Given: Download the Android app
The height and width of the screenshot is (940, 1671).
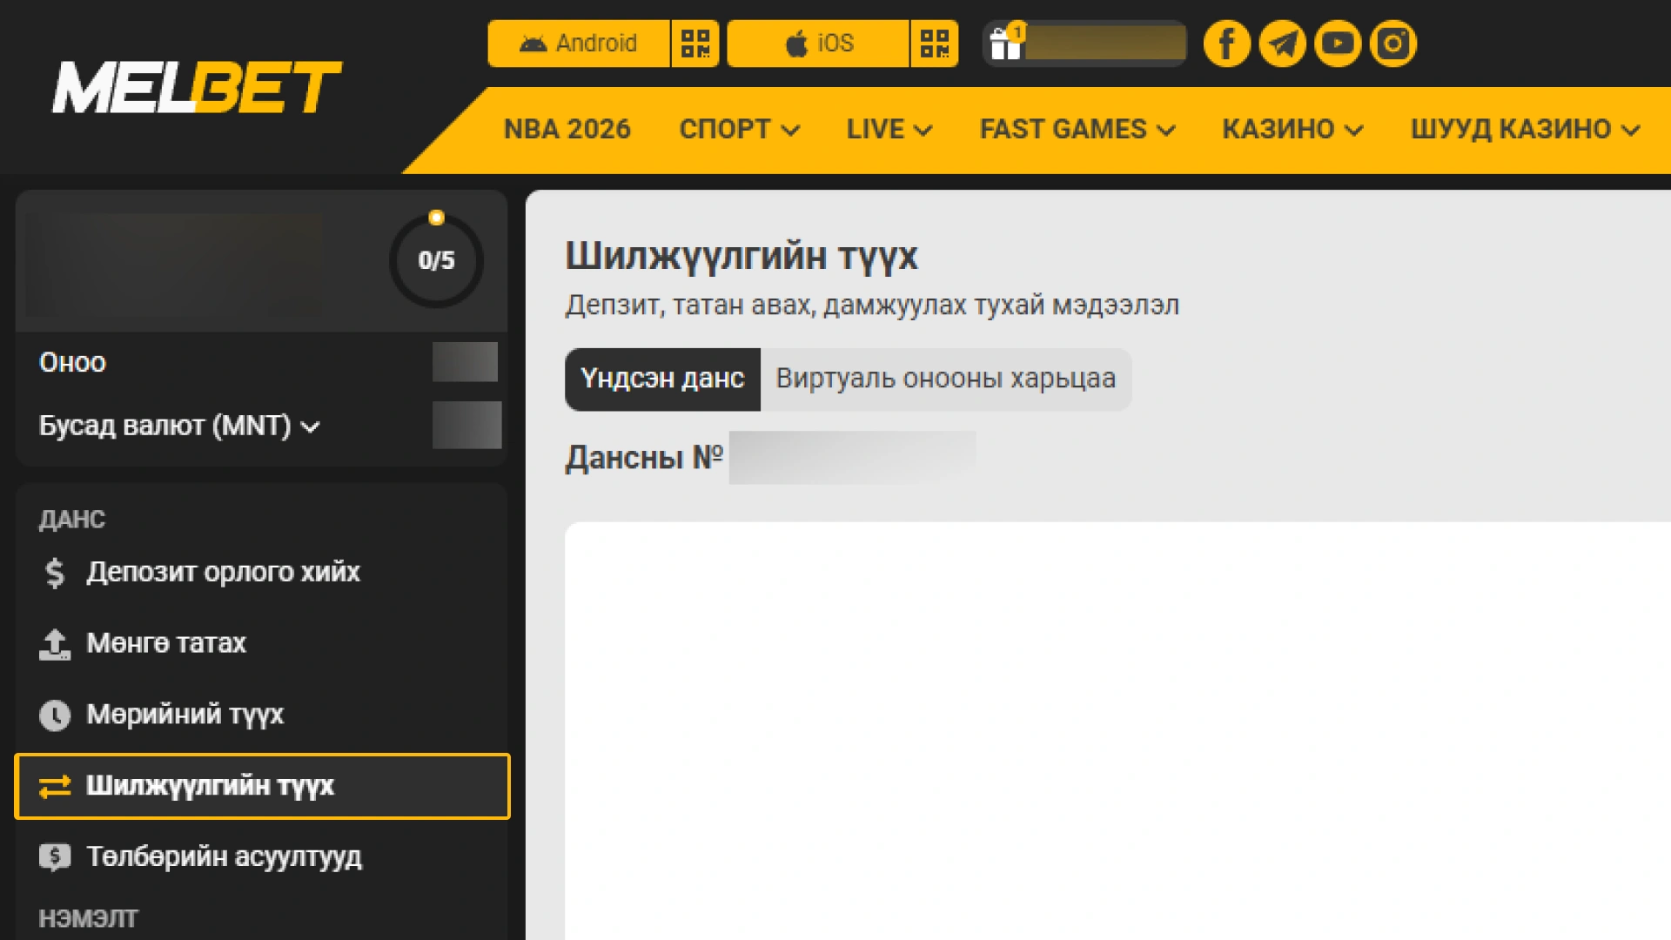Looking at the screenshot, I should click(579, 44).
